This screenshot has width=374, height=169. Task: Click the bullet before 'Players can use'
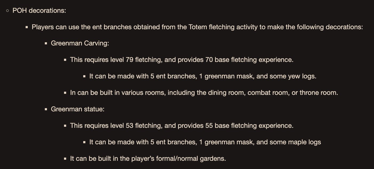coord(27,27)
